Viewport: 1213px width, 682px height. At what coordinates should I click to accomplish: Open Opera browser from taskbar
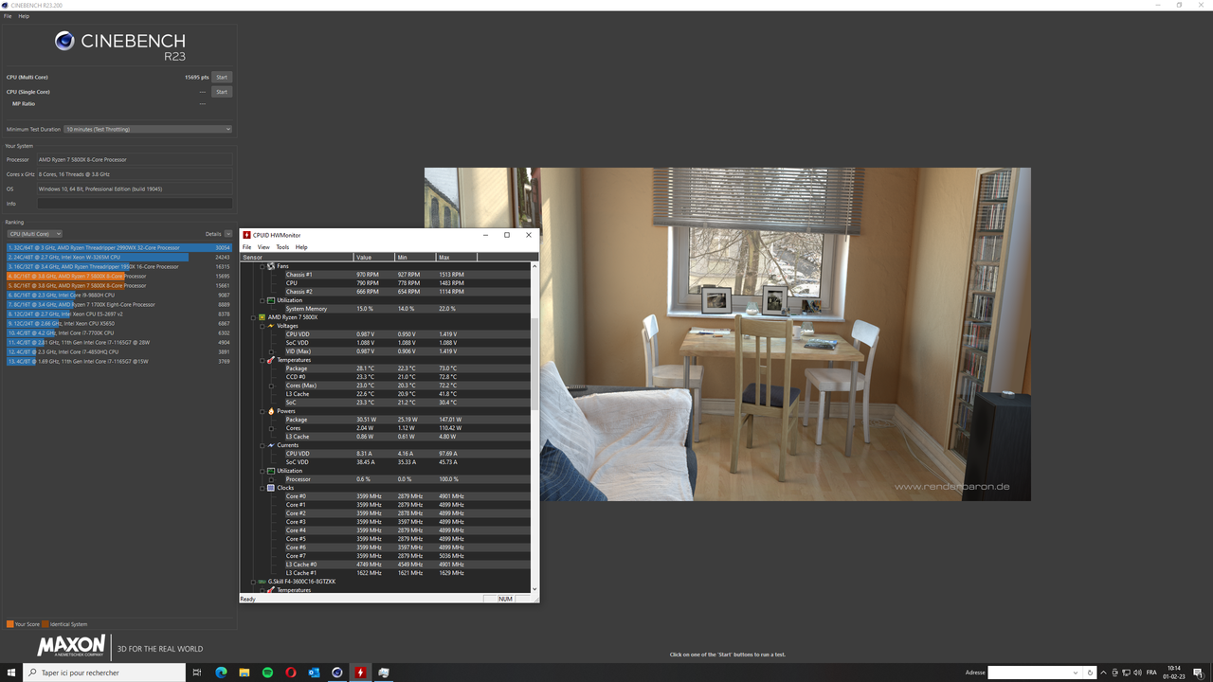point(291,673)
